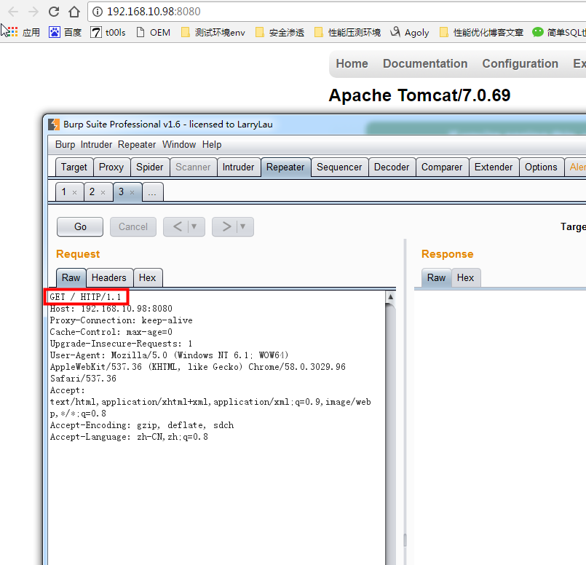Open the Agoly bookmark
This screenshot has width=586, height=565.
[409, 33]
